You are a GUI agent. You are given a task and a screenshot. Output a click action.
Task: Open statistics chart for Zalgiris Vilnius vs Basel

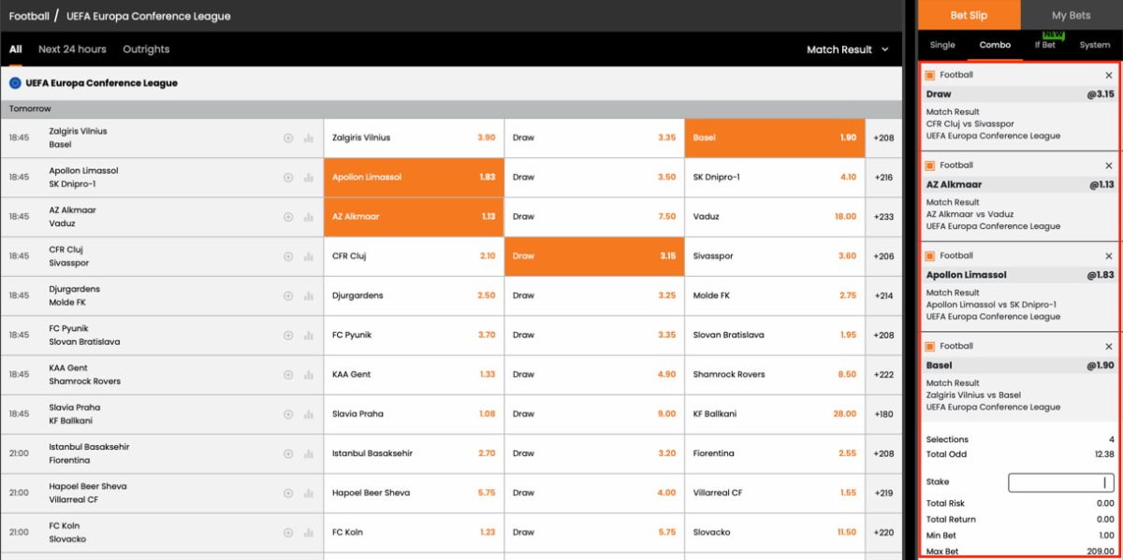pyautogui.click(x=308, y=138)
